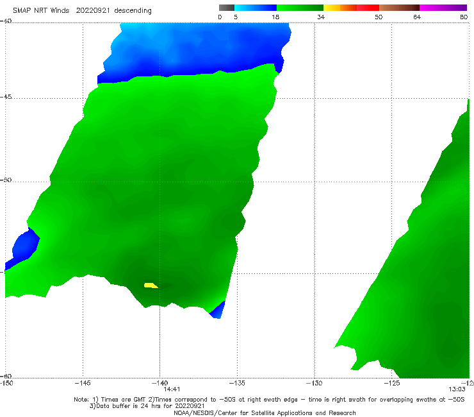Click the latitude label "-60"
Image resolution: width=474 pixels, height=417 pixels.
click(x=6, y=376)
